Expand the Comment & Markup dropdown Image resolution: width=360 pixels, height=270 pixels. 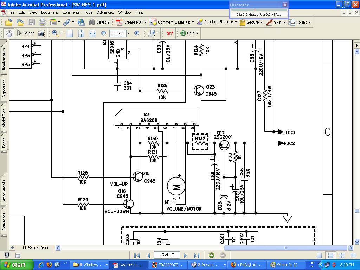point(193,22)
